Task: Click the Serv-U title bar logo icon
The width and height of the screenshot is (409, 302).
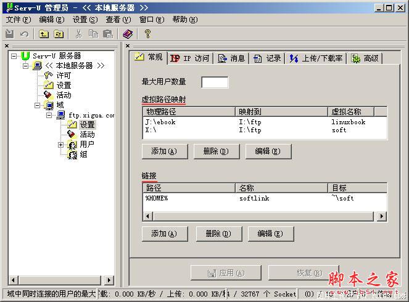Action: [9, 7]
